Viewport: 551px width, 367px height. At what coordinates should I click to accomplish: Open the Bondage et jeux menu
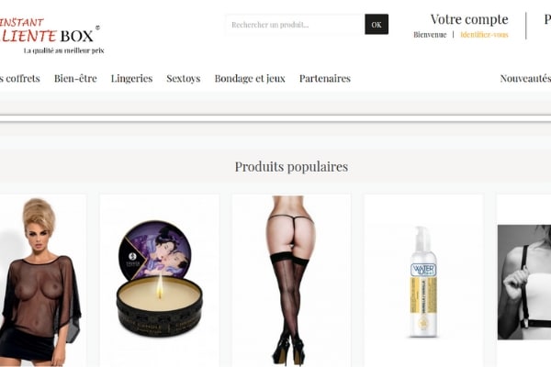point(250,78)
